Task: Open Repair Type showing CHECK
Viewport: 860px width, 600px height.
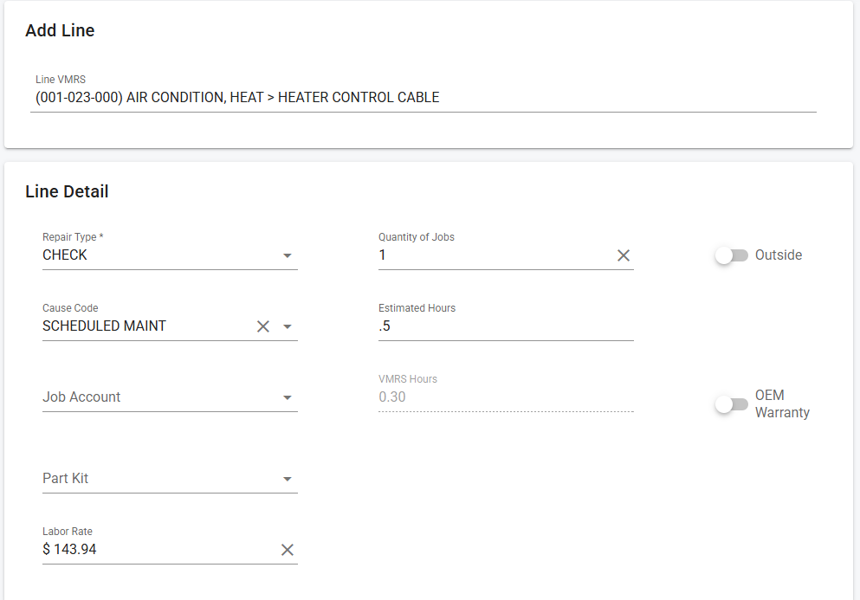Action: click(156, 255)
